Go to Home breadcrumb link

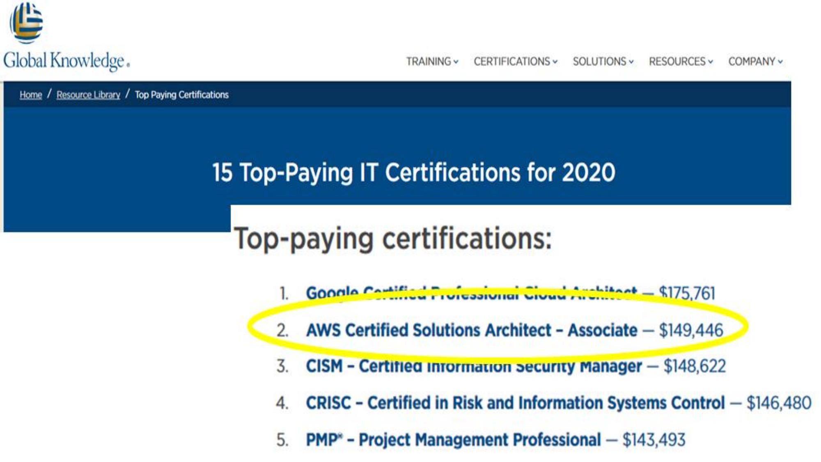(x=31, y=95)
